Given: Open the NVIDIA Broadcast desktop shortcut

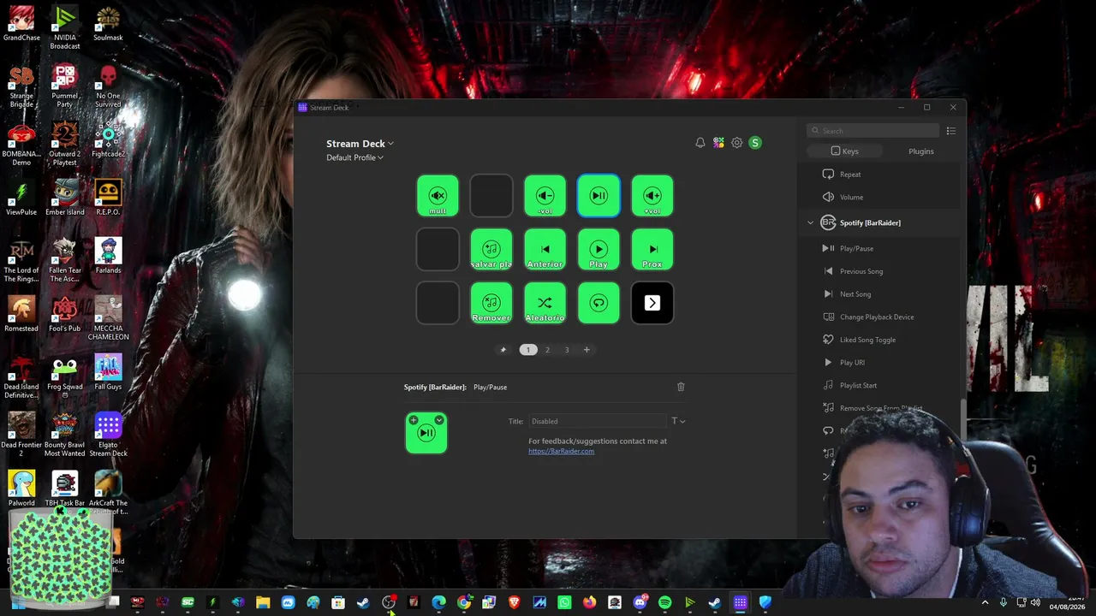Looking at the screenshot, I should tap(64, 27).
